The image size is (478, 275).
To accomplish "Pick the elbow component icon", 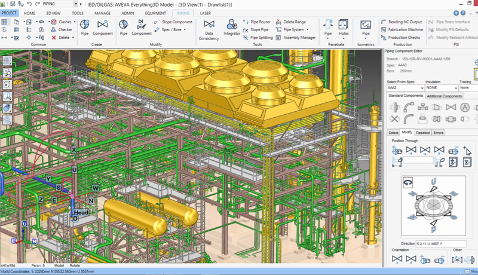I will click(409, 108).
